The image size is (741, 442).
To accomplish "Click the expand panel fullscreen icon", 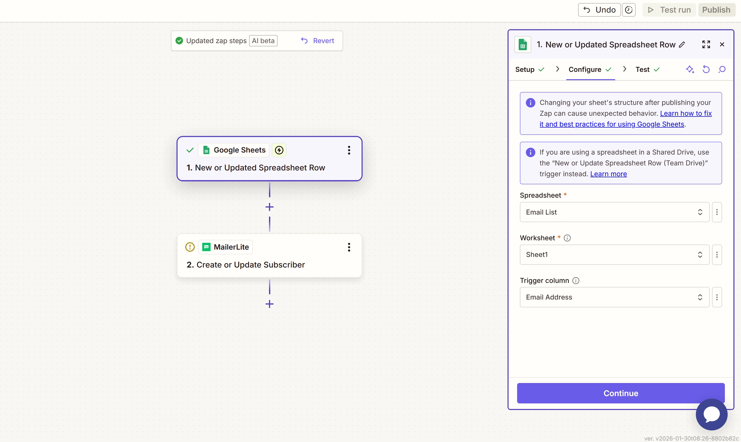I will pyautogui.click(x=706, y=44).
